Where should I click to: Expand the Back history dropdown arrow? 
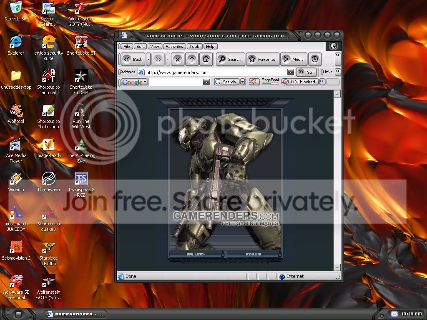[x=148, y=59]
